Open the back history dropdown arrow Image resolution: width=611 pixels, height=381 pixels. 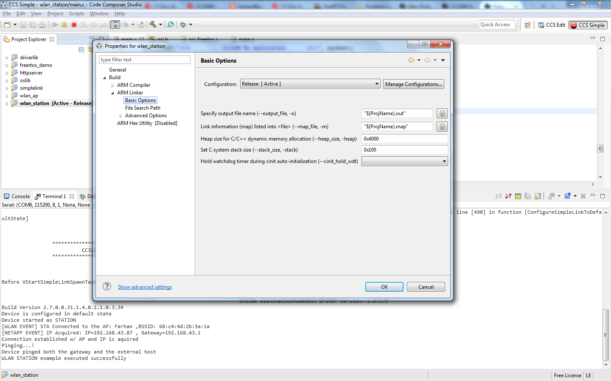419,60
